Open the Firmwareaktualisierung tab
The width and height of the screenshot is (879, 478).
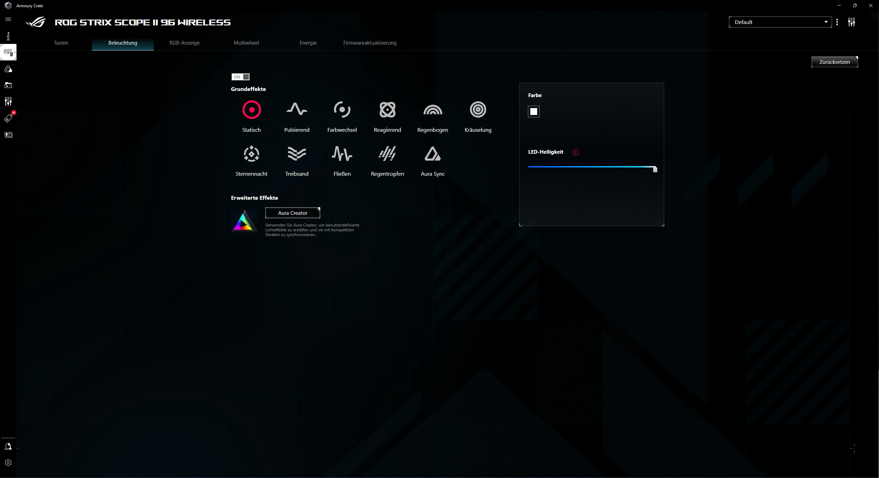(370, 43)
